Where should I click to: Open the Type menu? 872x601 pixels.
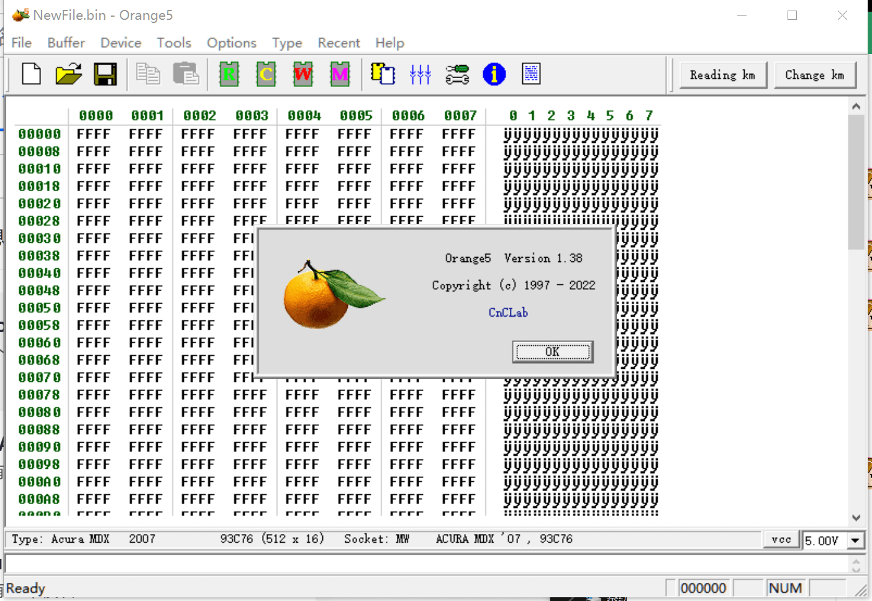287,43
